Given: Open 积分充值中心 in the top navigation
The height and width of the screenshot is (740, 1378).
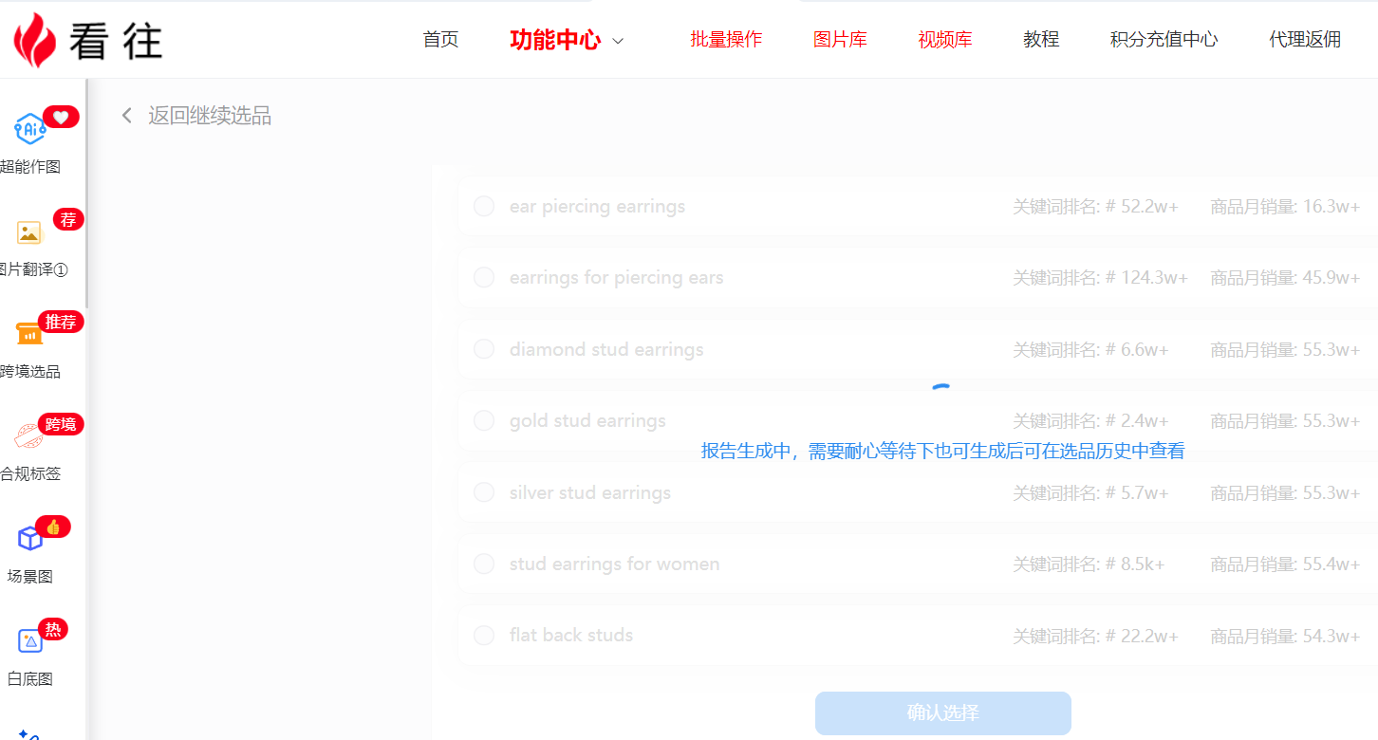Looking at the screenshot, I should pos(1164,40).
